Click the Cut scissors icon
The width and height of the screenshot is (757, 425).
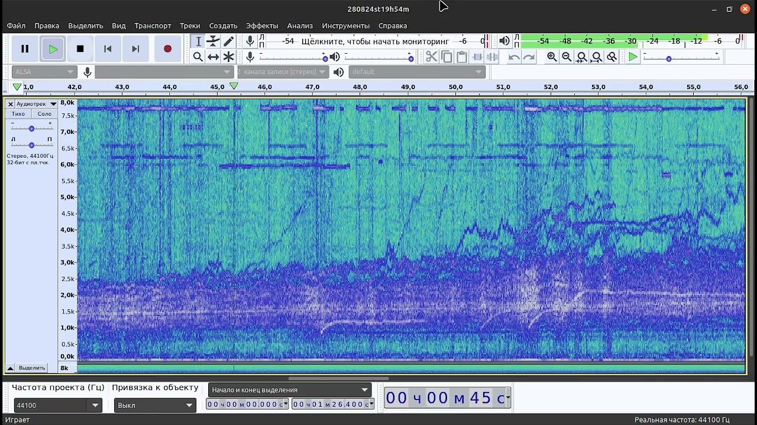coord(431,57)
